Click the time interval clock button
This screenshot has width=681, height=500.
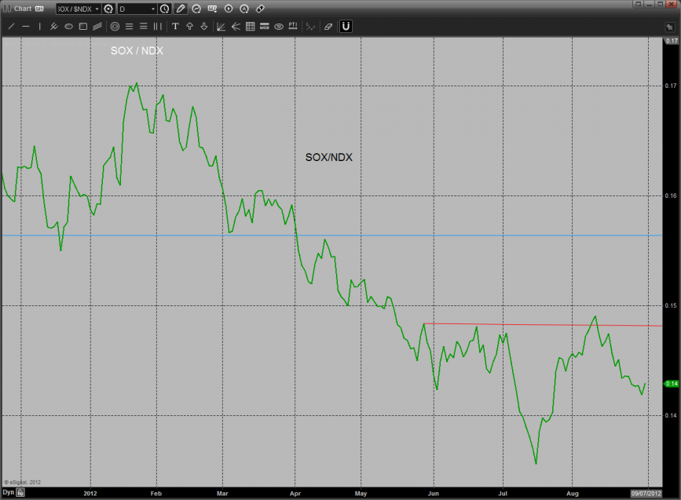pos(164,9)
